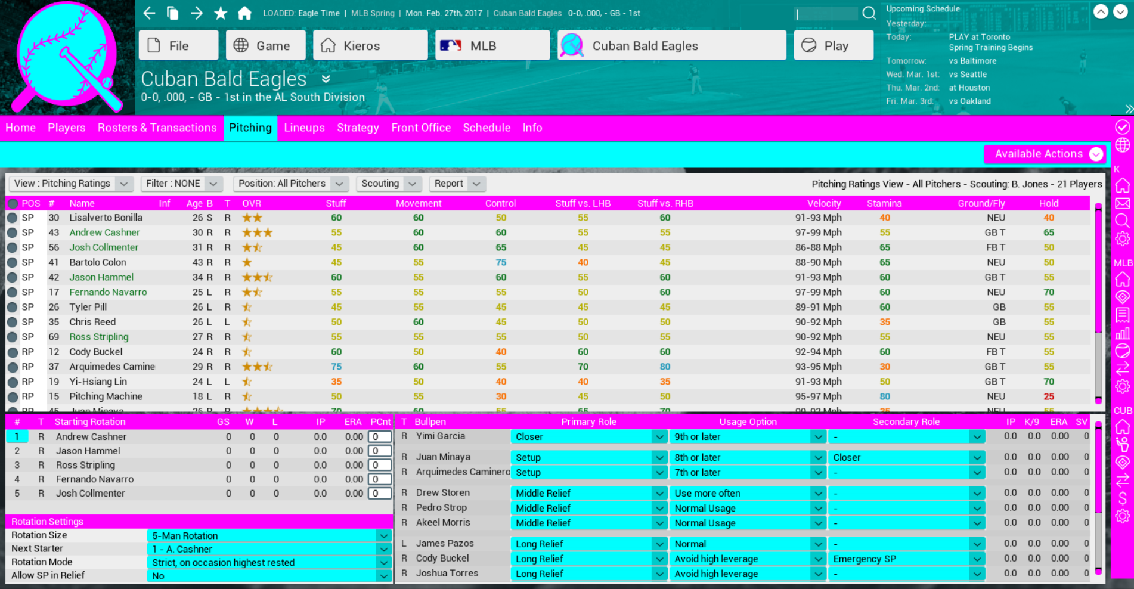The image size is (1134, 589).
Task: Open the Rotation Size 5-Man Rotation dropdown
Action: pos(269,536)
